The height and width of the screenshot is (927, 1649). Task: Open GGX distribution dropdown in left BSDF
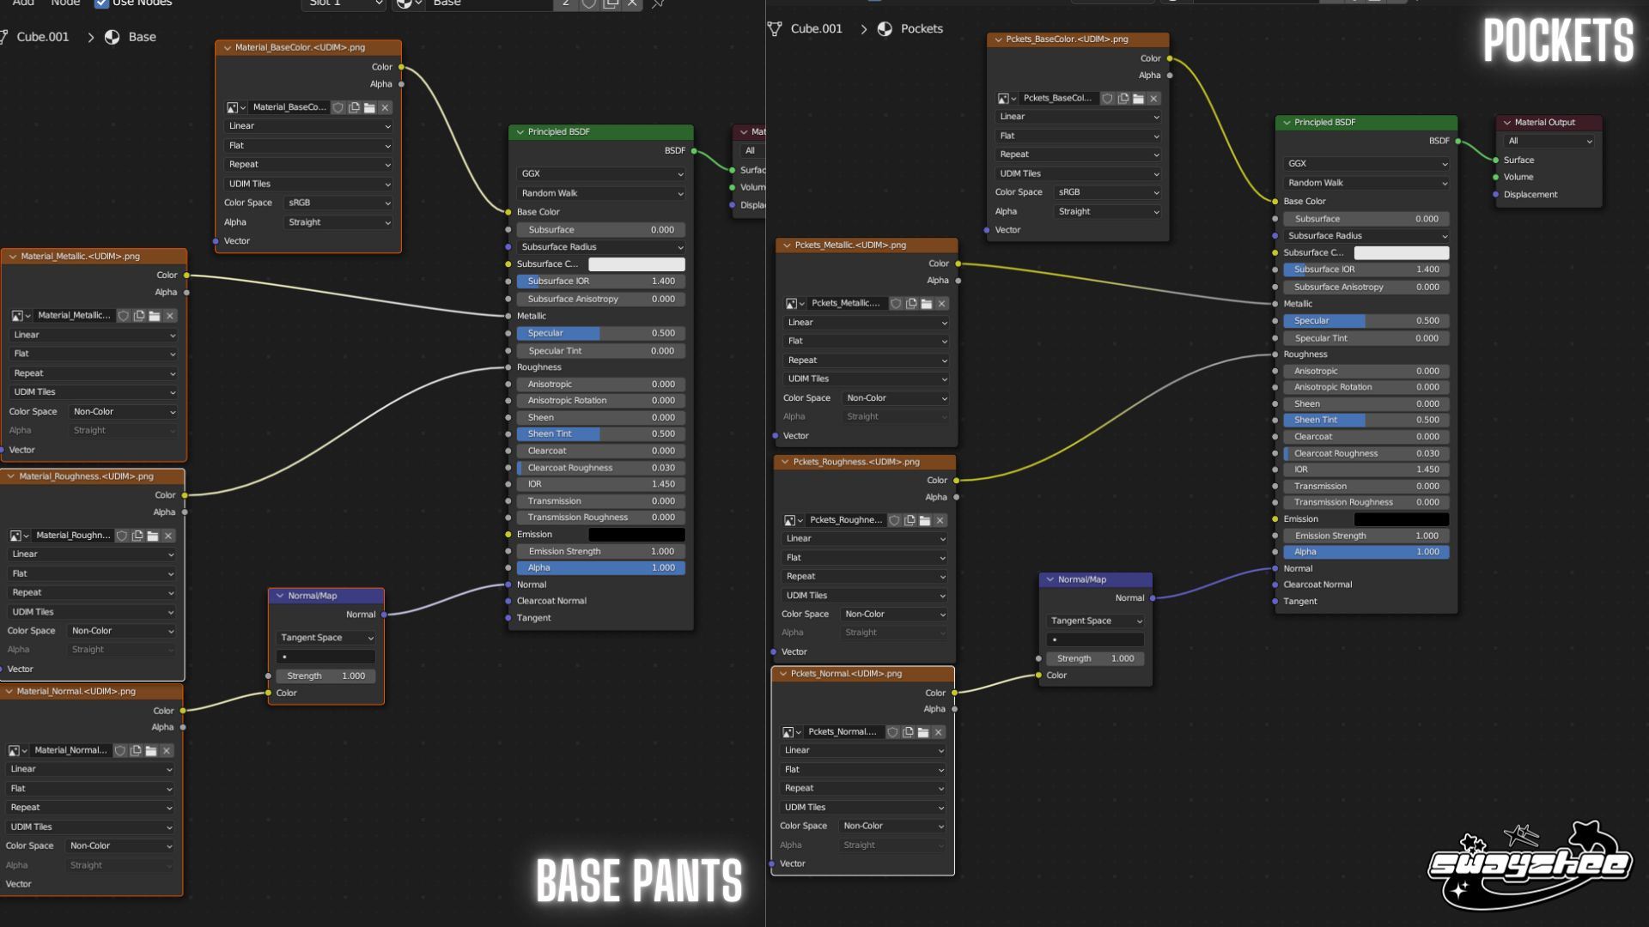601,173
